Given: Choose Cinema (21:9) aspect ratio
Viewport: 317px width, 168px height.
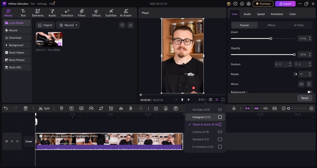Looking at the screenshot, I should [x=205, y=132].
